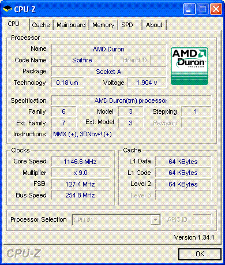Switch to the Cache tab
This screenshot has width=225, height=265.
click(41, 25)
